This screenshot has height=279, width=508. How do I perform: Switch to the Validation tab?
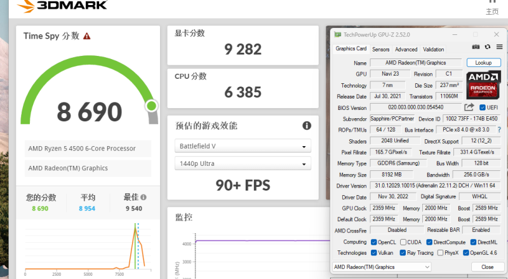(x=434, y=50)
